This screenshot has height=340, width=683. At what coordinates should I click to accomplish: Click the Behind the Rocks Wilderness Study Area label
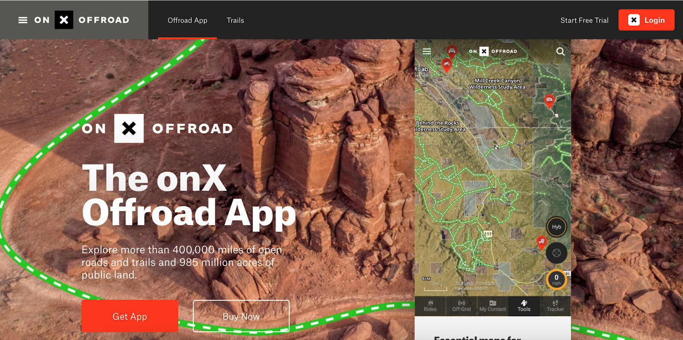[x=440, y=126]
